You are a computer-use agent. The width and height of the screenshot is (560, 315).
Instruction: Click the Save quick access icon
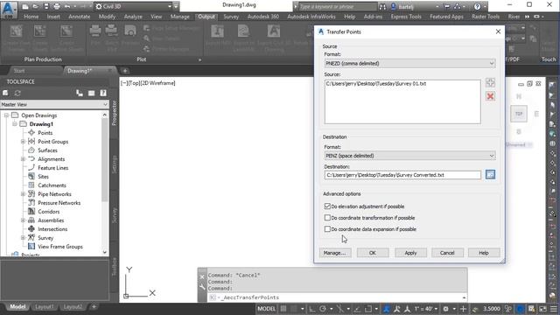[46, 6]
